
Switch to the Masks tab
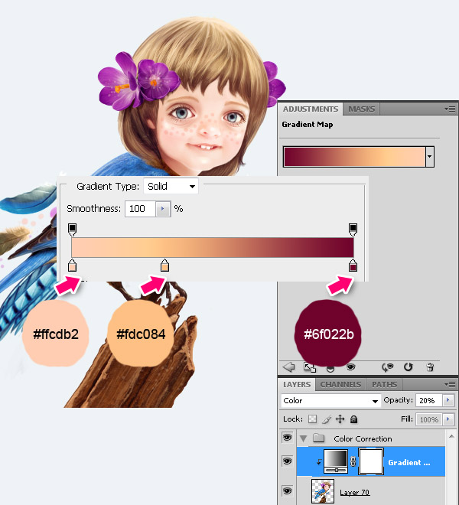click(x=362, y=109)
